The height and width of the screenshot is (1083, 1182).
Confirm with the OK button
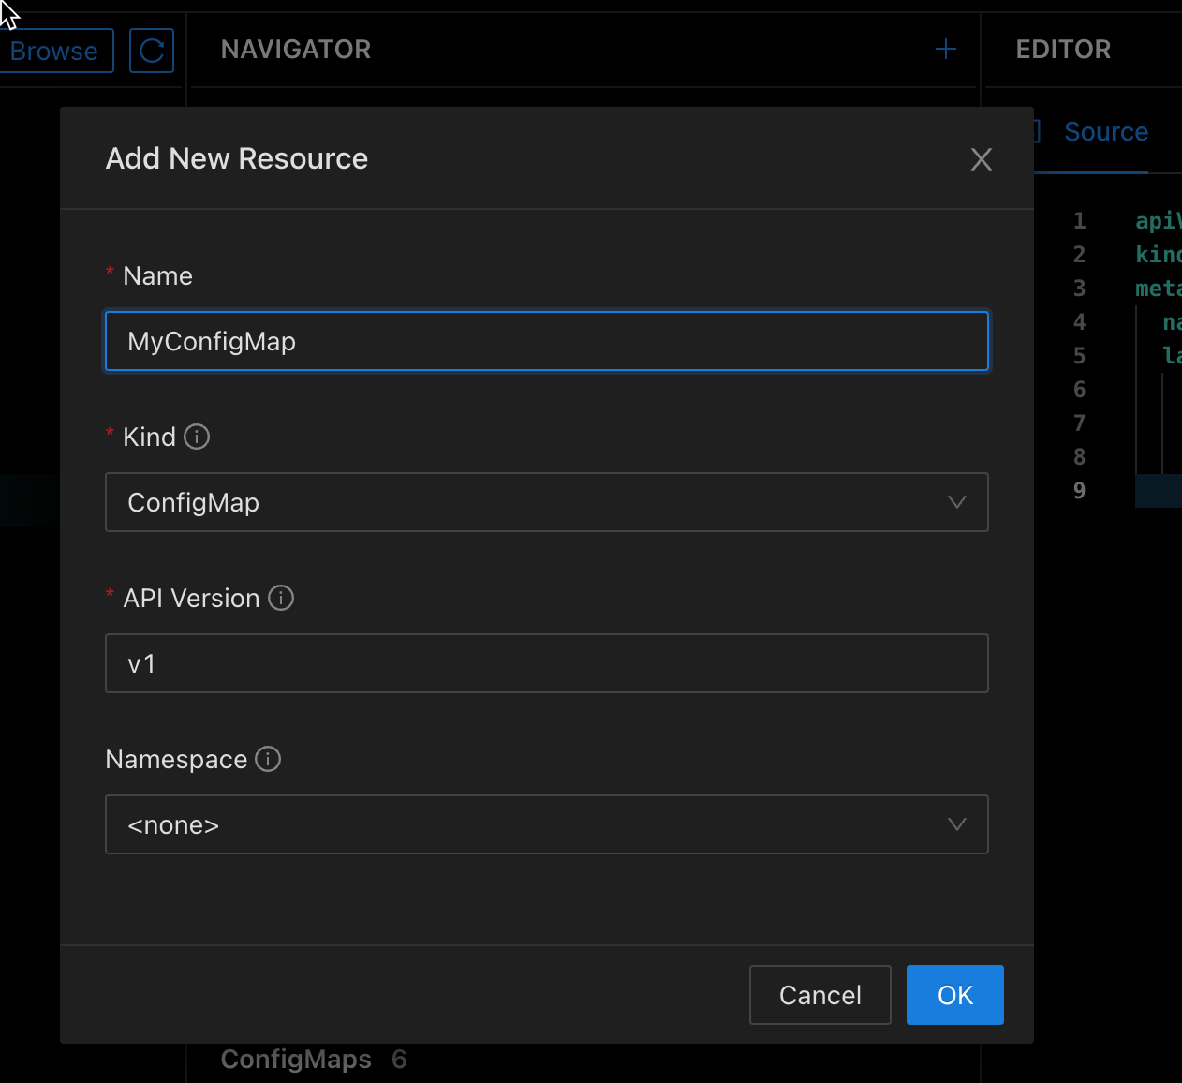[955, 995]
